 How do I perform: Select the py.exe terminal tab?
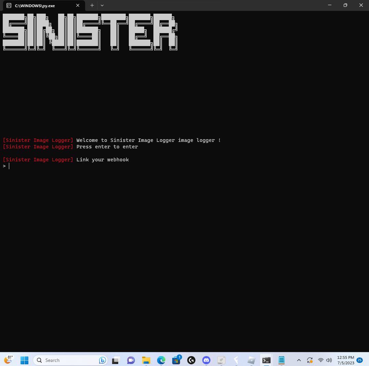pos(41,5)
